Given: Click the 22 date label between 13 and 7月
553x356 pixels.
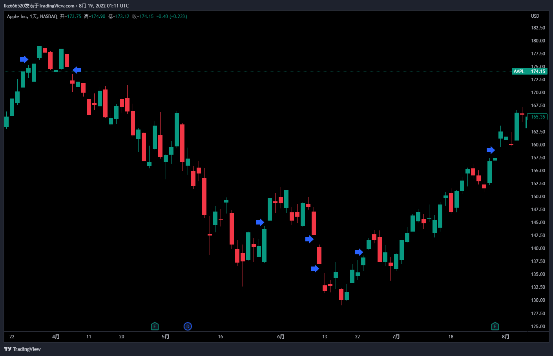Looking at the screenshot, I should pyautogui.click(x=358, y=336).
